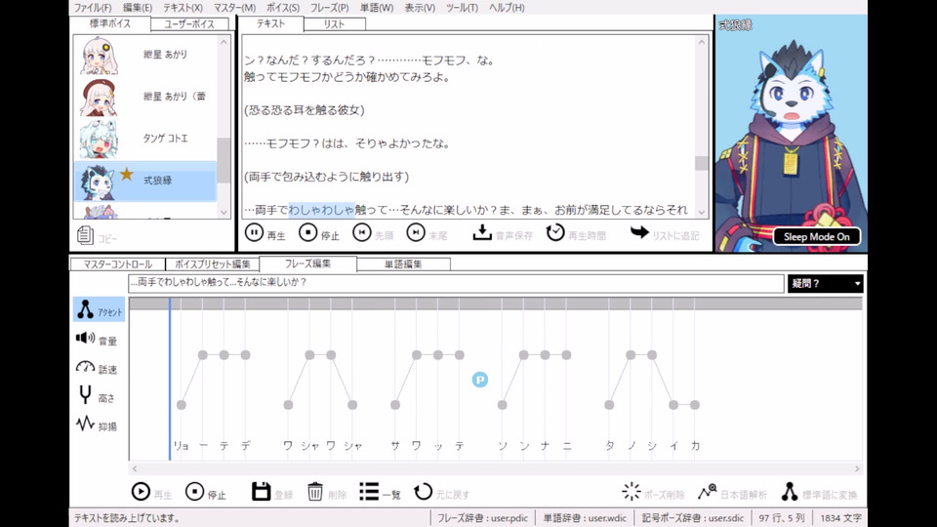Click ポーズ削除 remove pause icon
937x527 pixels.
pyautogui.click(x=631, y=492)
